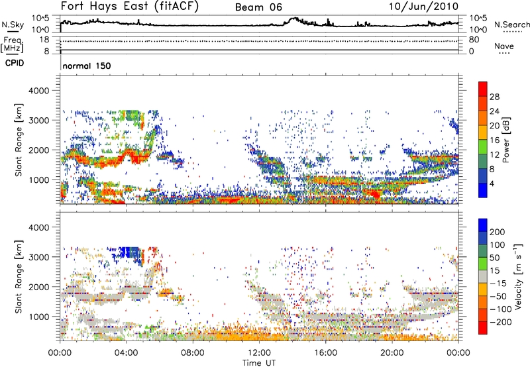Click the red power blob near 19:00 at 500 km
The image size is (530, 367).
click(x=374, y=194)
